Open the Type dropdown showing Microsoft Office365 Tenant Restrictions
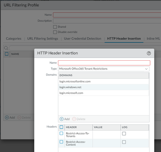The height and width of the screenshot is (152, 161). click(104, 69)
